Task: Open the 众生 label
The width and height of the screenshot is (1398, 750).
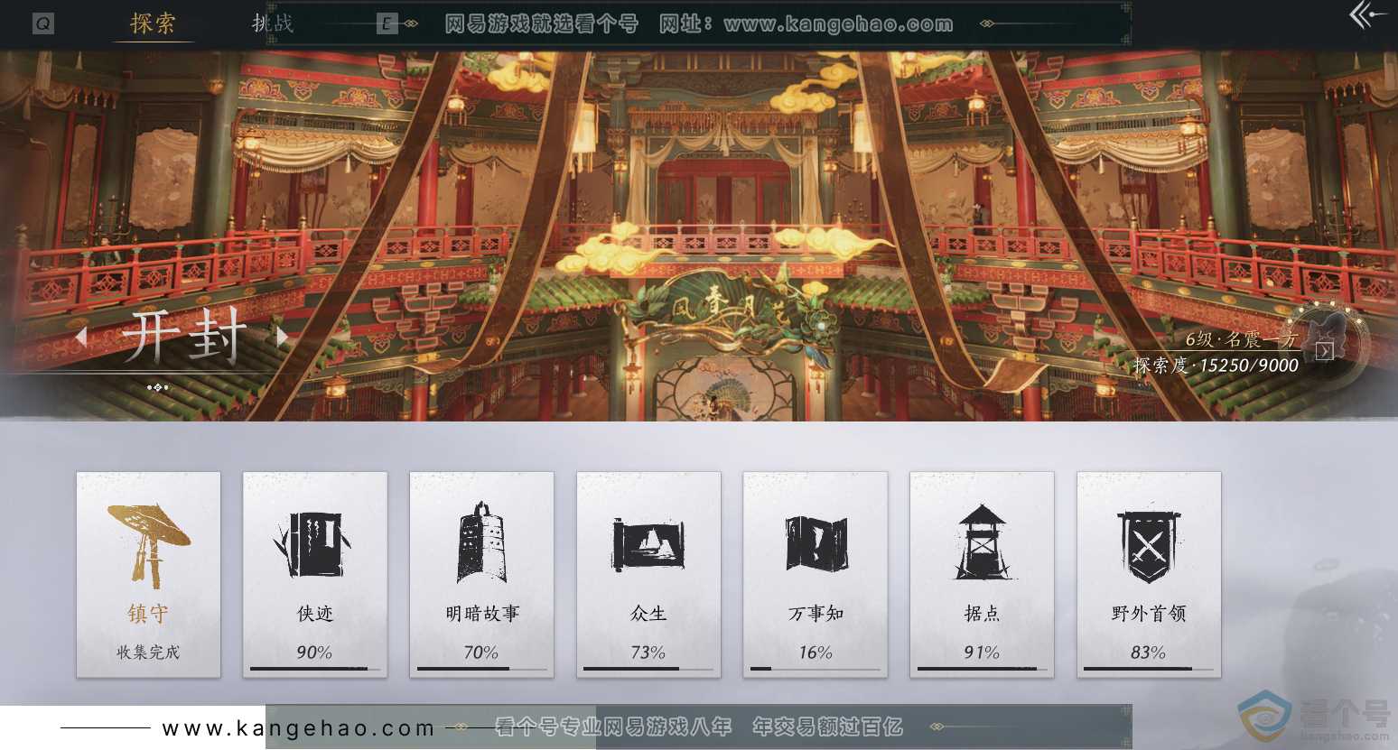Action: (x=648, y=614)
